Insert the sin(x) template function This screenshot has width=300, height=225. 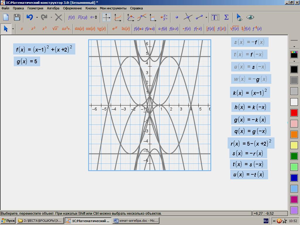[x=79, y=29]
